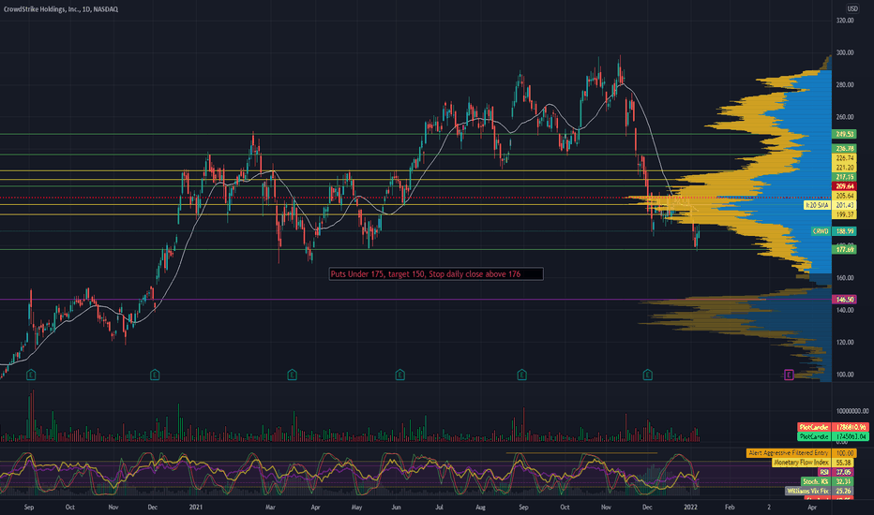Screen dimensions: 874x515
Task: Click the 2022 label on time axis
Action: click(690, 508)
